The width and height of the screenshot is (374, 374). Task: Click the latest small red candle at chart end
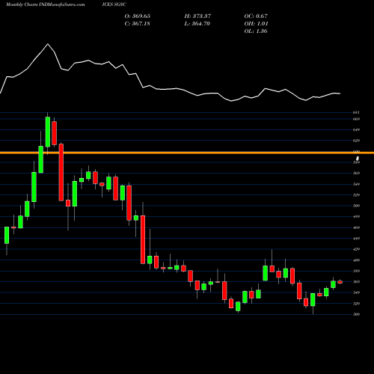pyautogui.click(x=340, y=282)
